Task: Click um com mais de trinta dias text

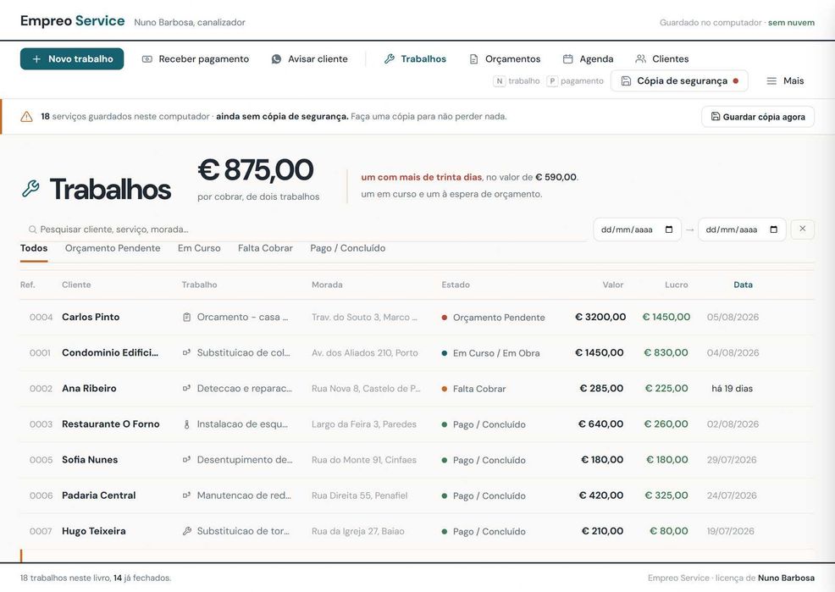Action: pos(421,177)
